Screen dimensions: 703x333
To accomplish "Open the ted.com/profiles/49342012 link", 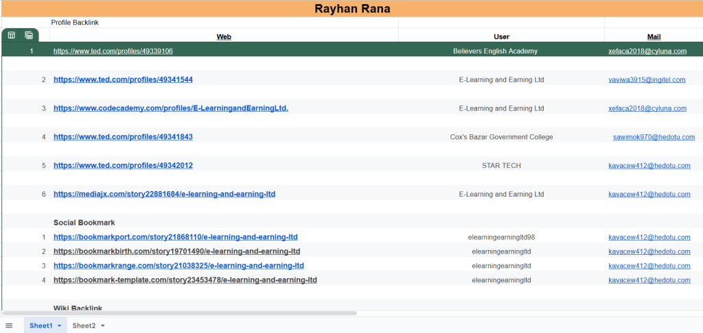I will (124, 166).
